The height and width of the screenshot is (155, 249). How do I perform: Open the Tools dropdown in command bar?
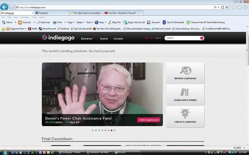(89, 22)
